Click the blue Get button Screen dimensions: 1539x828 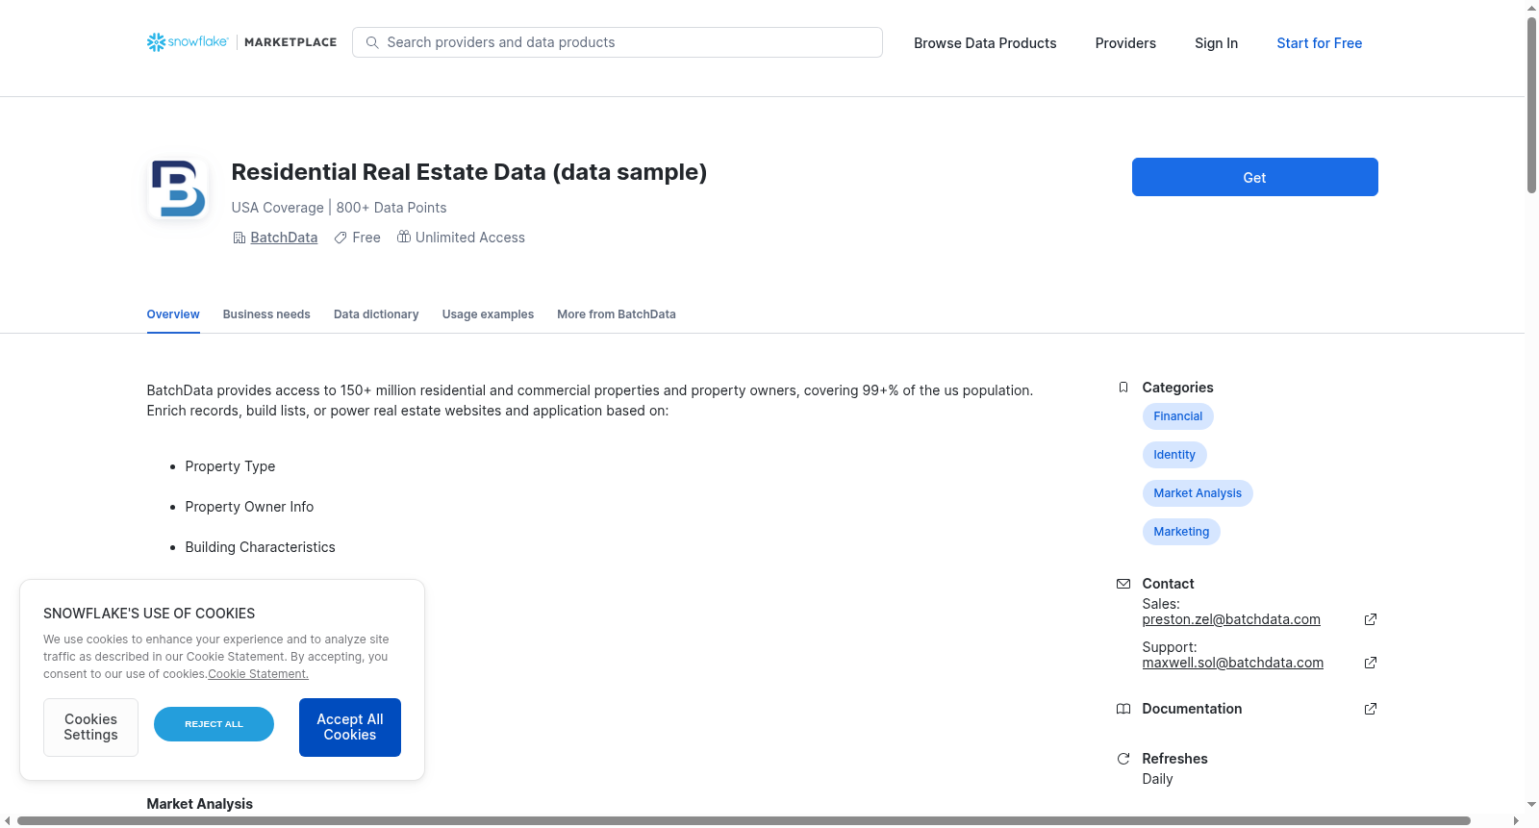(x=1254, y=177)
